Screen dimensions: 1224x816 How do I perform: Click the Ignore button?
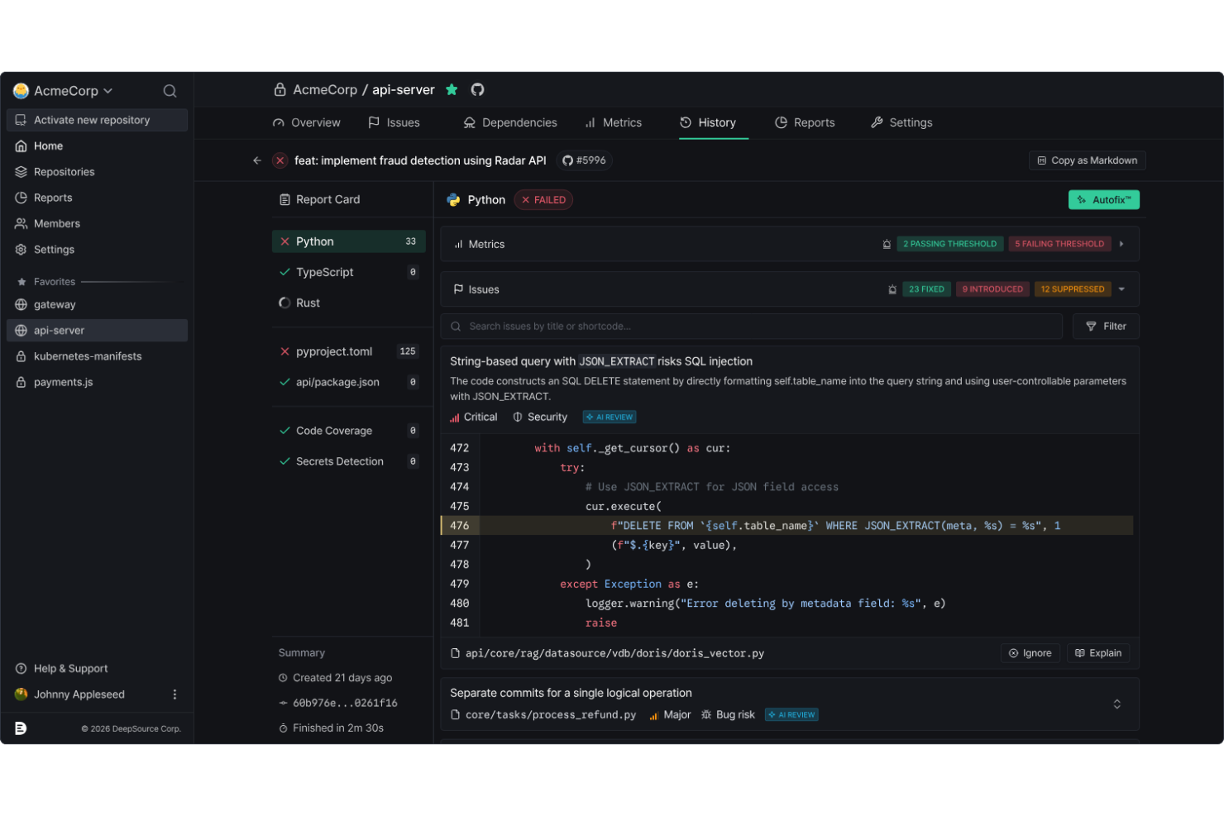pyautogui.click(x=1030, y=653)
